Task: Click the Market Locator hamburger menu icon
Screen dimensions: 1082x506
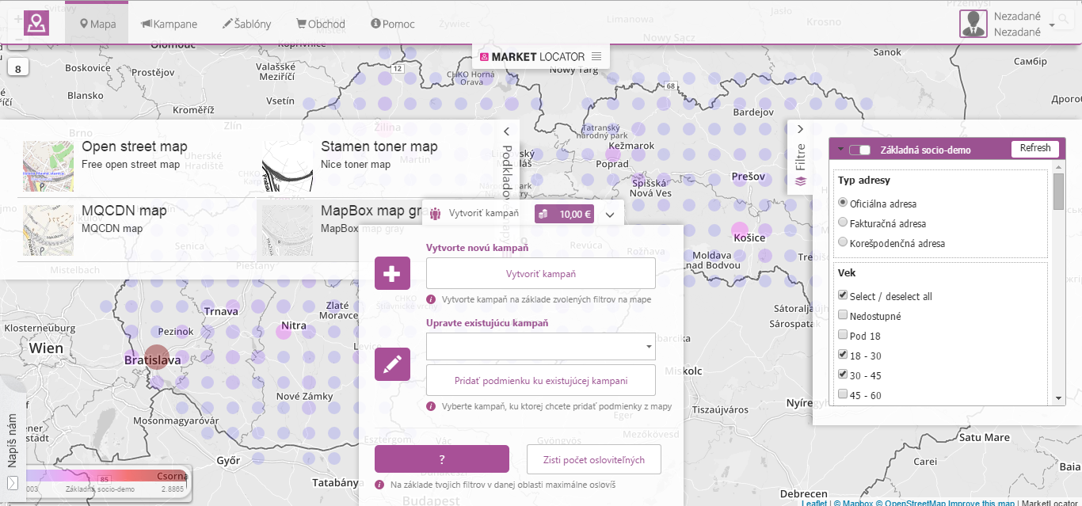Action: point(598,56)
